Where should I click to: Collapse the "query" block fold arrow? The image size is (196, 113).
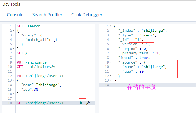[x=14, y=35]
